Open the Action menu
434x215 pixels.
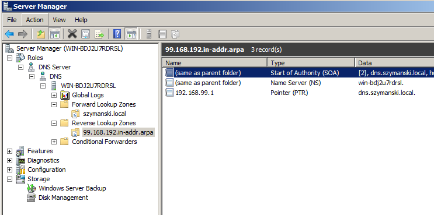34,20
